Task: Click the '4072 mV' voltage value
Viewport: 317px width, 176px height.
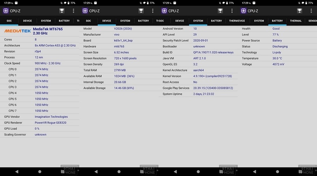Action: click(278, 64)
